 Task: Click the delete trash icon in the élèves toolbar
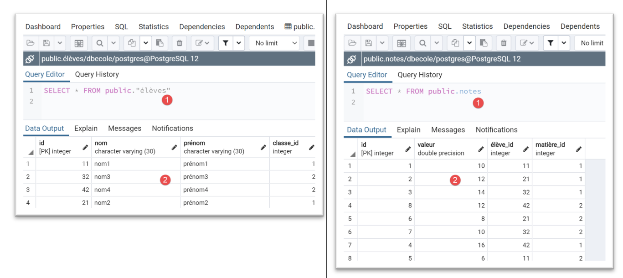tap(180, 43)
